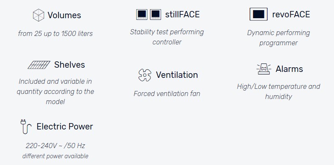Click the 'Forced ventilation fan' description

(x=167, y=93)
